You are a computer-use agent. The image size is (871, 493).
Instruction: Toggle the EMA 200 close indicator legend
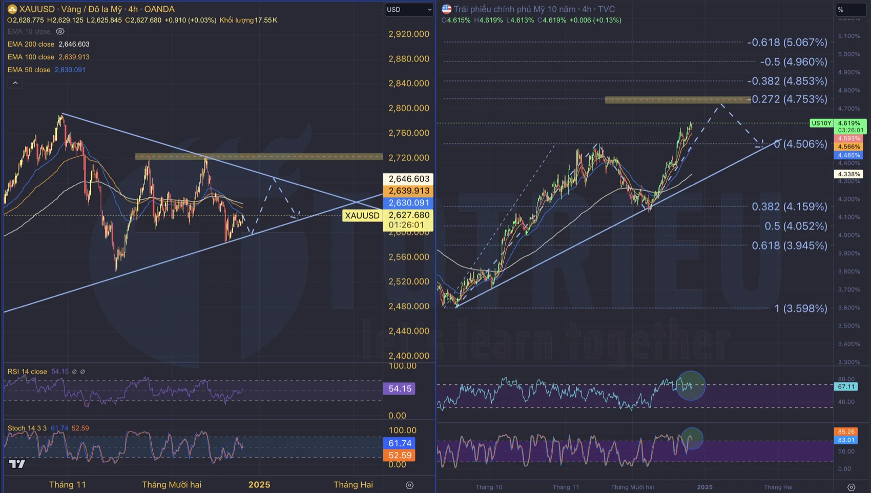(x=31, y=44)
